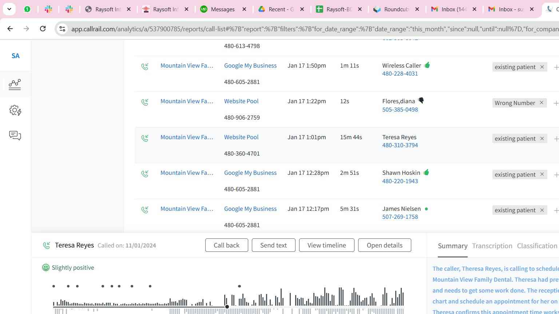Click the slightly positive sentiment smiley icon
The width and height of the screenshot is (559, 314).
tap(46, 267)
